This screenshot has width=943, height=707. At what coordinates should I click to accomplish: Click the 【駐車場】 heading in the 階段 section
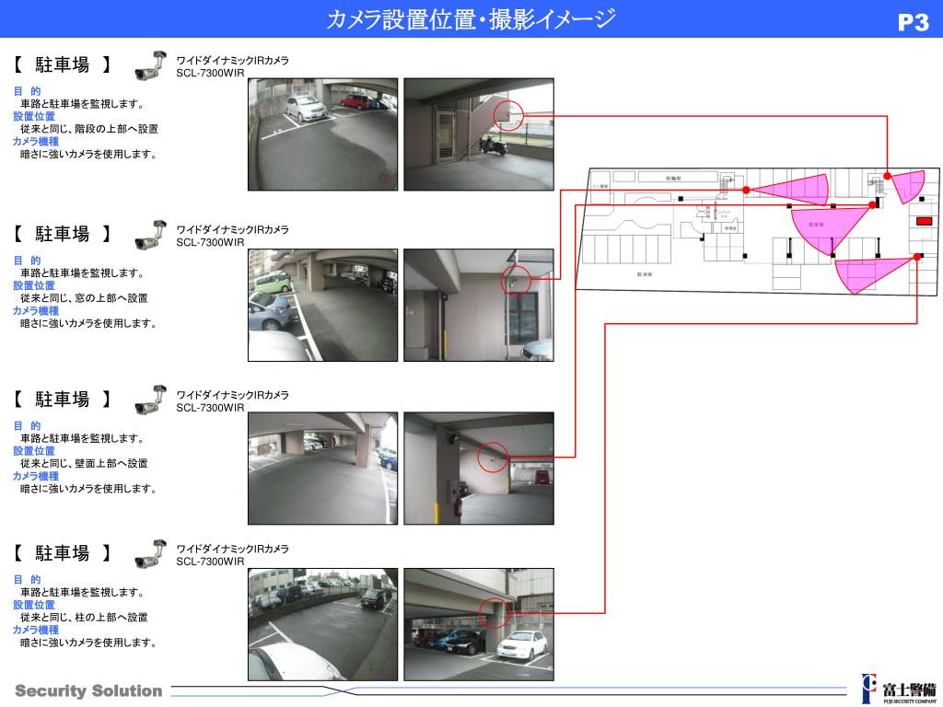62,64
